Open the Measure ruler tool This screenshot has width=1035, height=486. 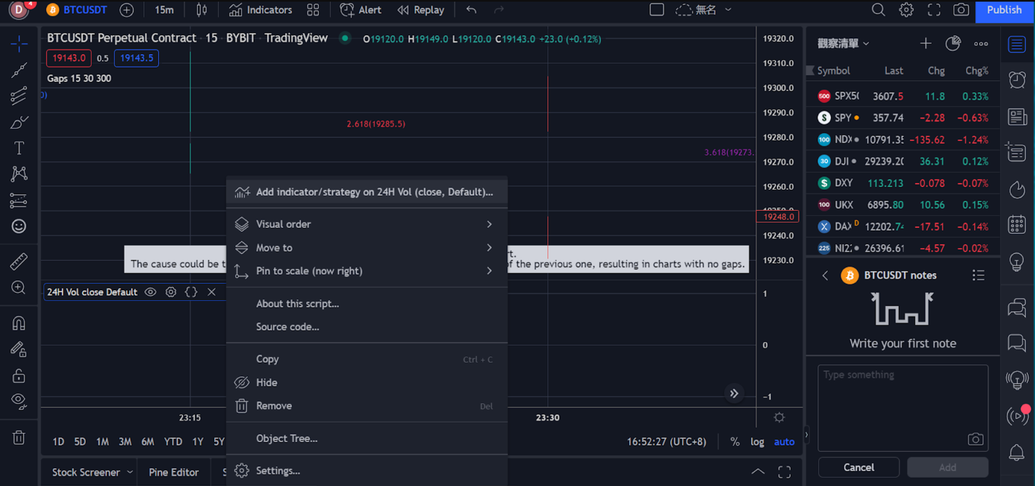tap(19, 262)
